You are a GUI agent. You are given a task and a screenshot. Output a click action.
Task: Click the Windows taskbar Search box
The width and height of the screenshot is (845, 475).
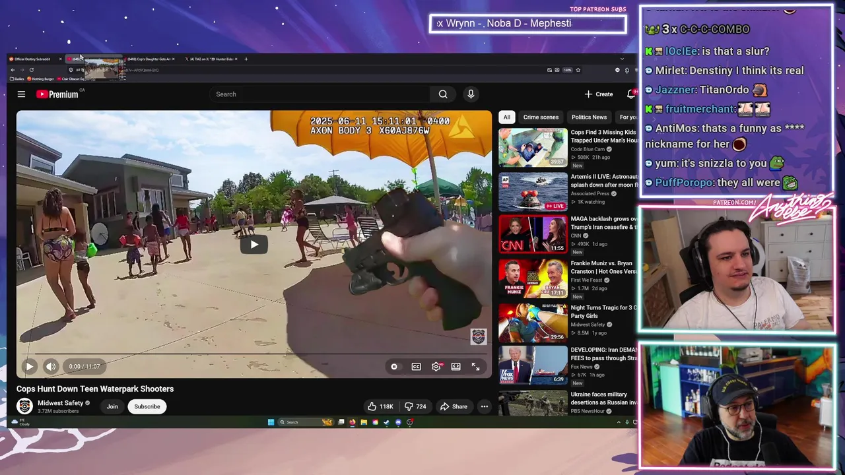pos(306,422)
